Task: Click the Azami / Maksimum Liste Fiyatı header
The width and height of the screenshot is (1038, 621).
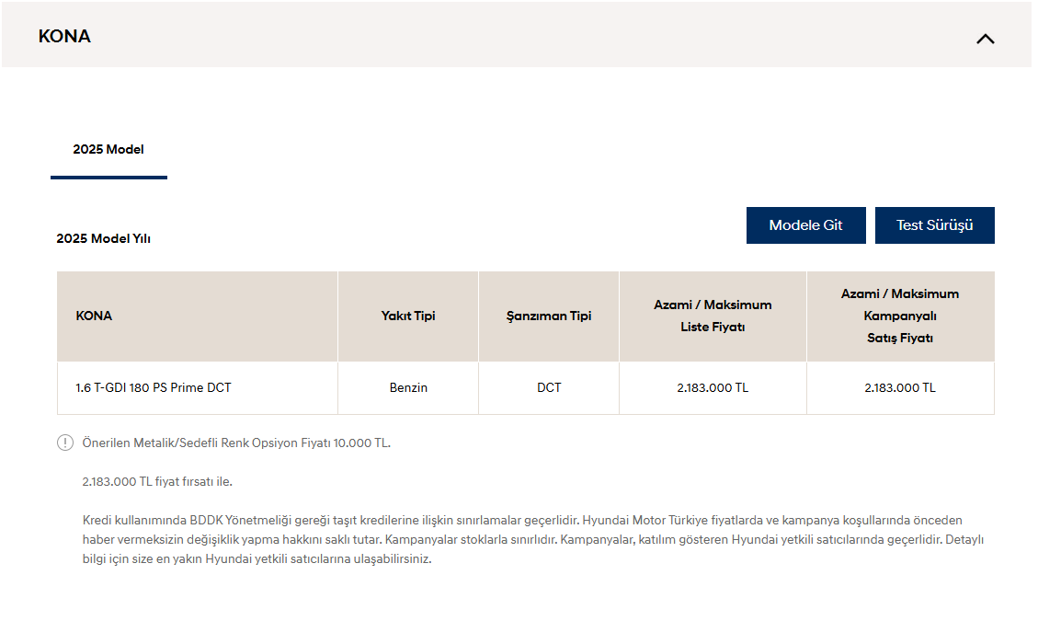Action: [x=713, y=316]
